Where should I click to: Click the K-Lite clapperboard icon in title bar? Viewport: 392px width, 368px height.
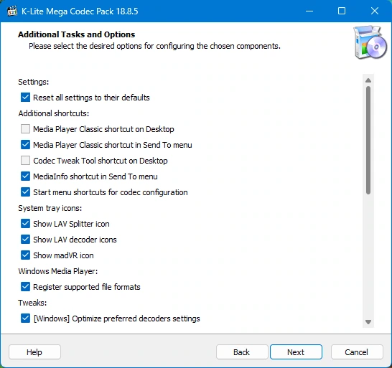pos(12,11)
